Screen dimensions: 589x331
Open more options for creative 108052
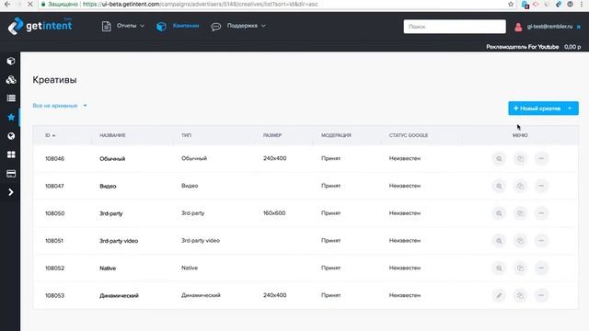coord(541,268)
